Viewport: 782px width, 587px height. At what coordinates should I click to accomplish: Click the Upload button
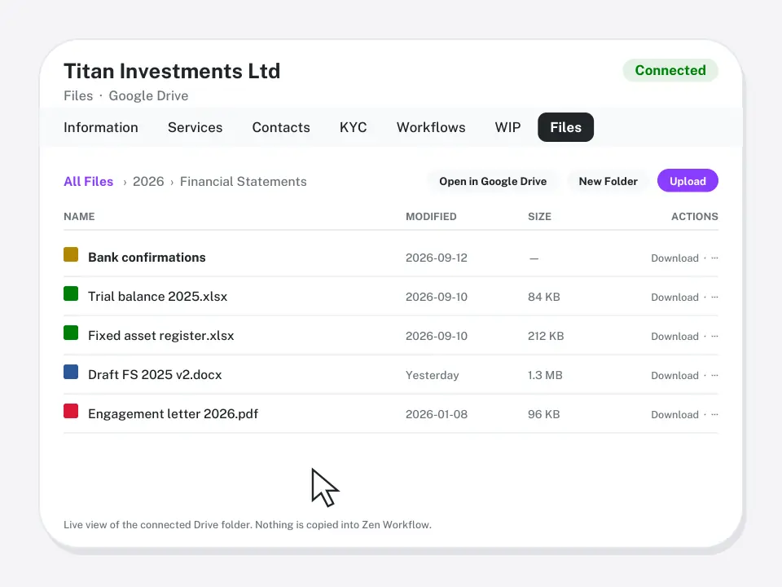click(x=688, y=181)
